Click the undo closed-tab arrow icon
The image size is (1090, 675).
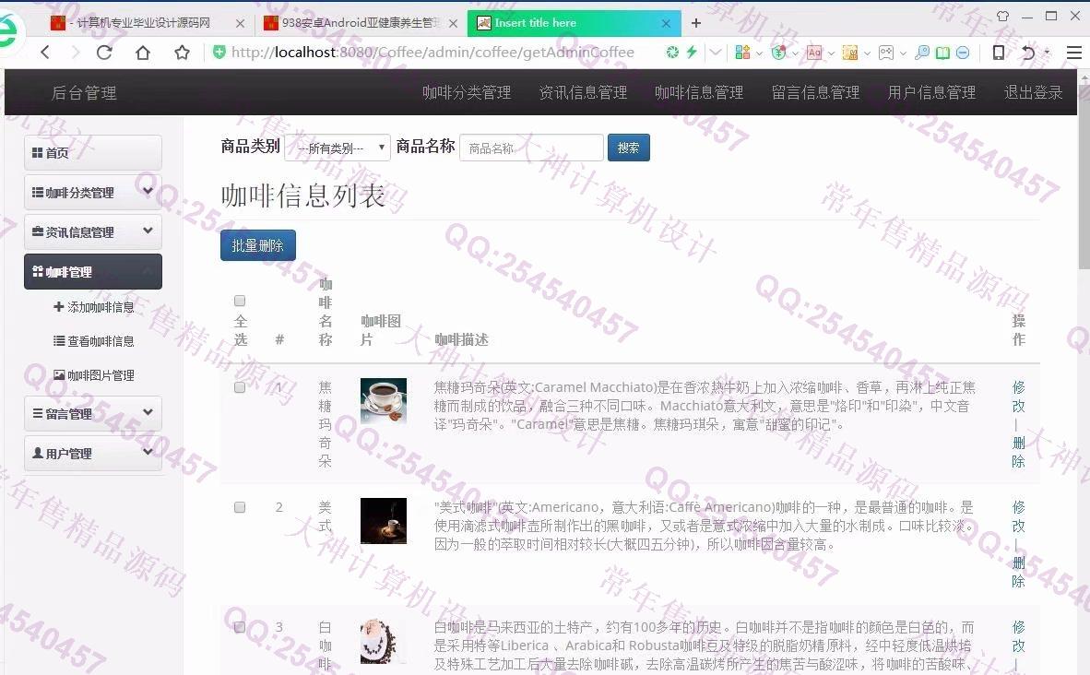tap(1028, 53)
